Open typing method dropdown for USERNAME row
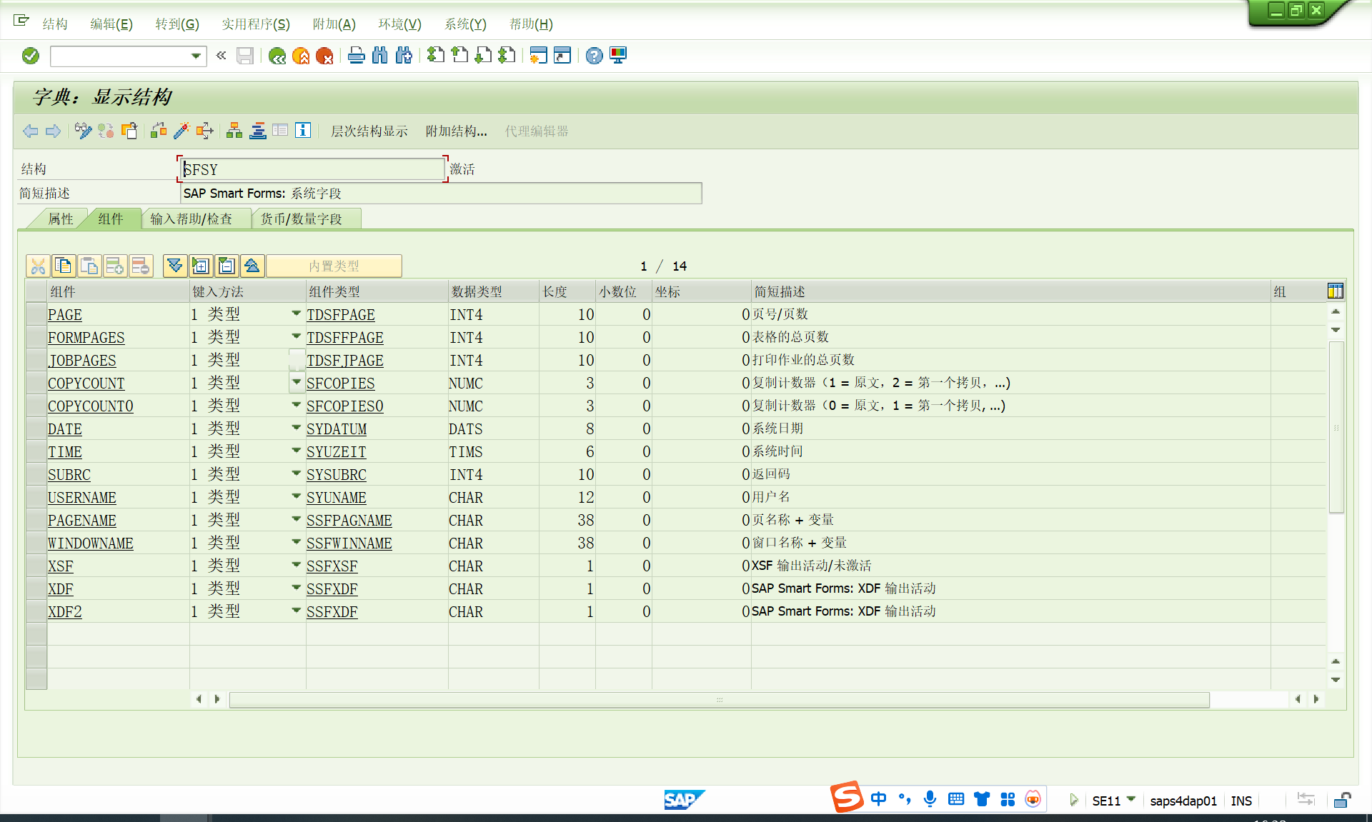 [x=296, y=496]
